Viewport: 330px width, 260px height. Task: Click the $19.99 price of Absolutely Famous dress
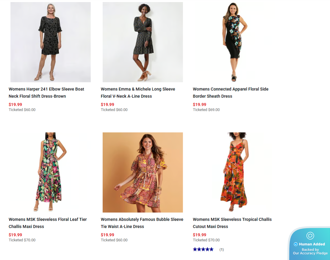[107, 235]
